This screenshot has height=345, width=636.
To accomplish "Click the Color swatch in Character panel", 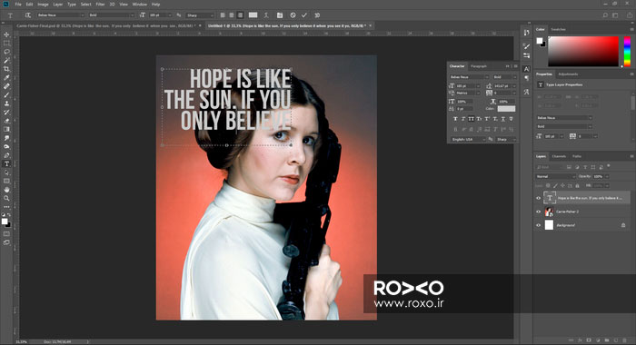I will click(x=506, y=109).
